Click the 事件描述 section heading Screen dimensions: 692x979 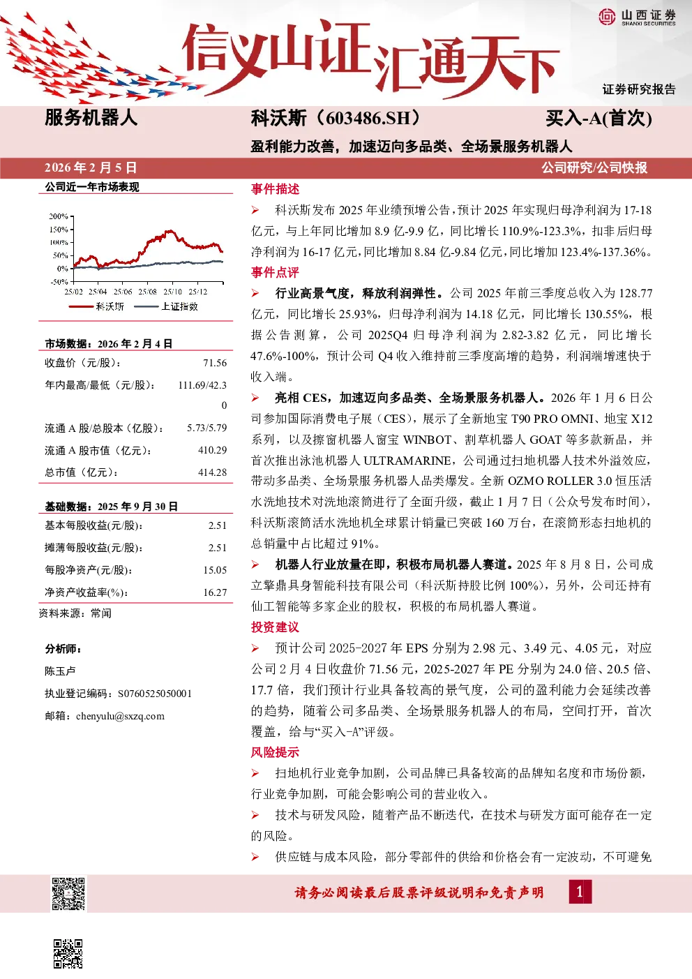(x=275, y=189)
